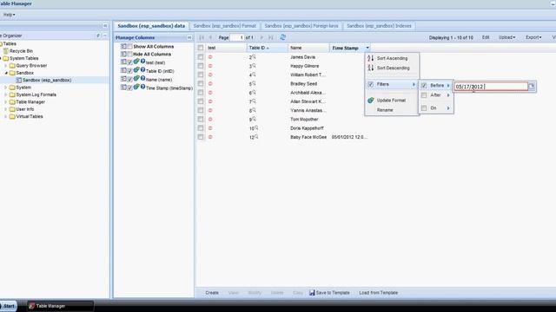
Task: Collapse the Manage Columns panel
Action: click(189, 37)
